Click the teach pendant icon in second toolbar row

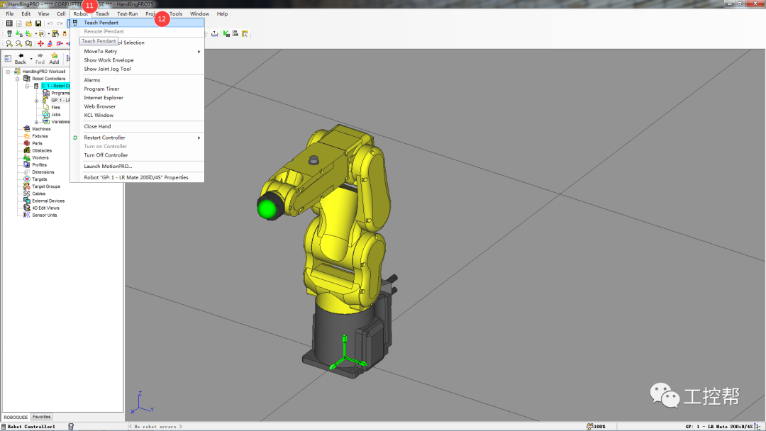[9, 34]
